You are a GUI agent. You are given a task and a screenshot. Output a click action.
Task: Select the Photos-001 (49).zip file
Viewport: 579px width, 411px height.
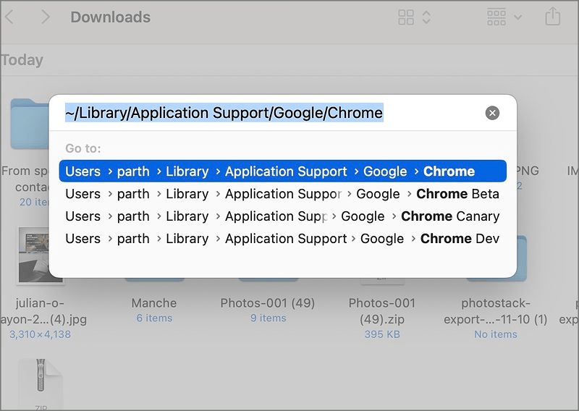(x=381, y=310)
